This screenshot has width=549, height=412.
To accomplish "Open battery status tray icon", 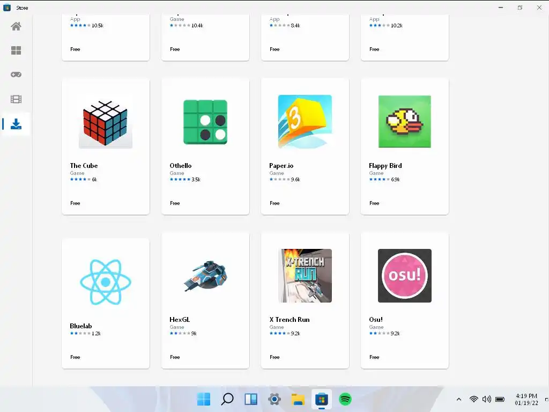I will tap(500, 399).
